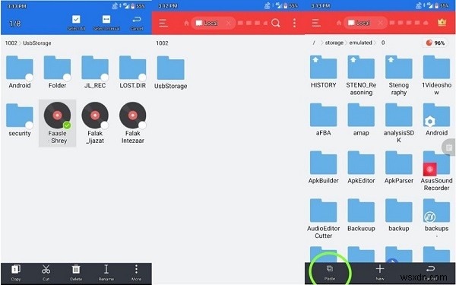Image resolution: width=456 pixels, height=285 pixels.
Task: Close the Local tab in the middle screen
Action: coord(229,23)
